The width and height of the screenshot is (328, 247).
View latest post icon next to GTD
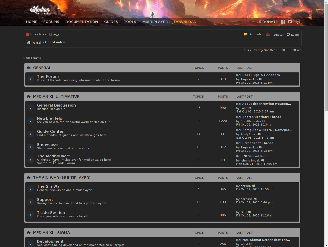249,212
